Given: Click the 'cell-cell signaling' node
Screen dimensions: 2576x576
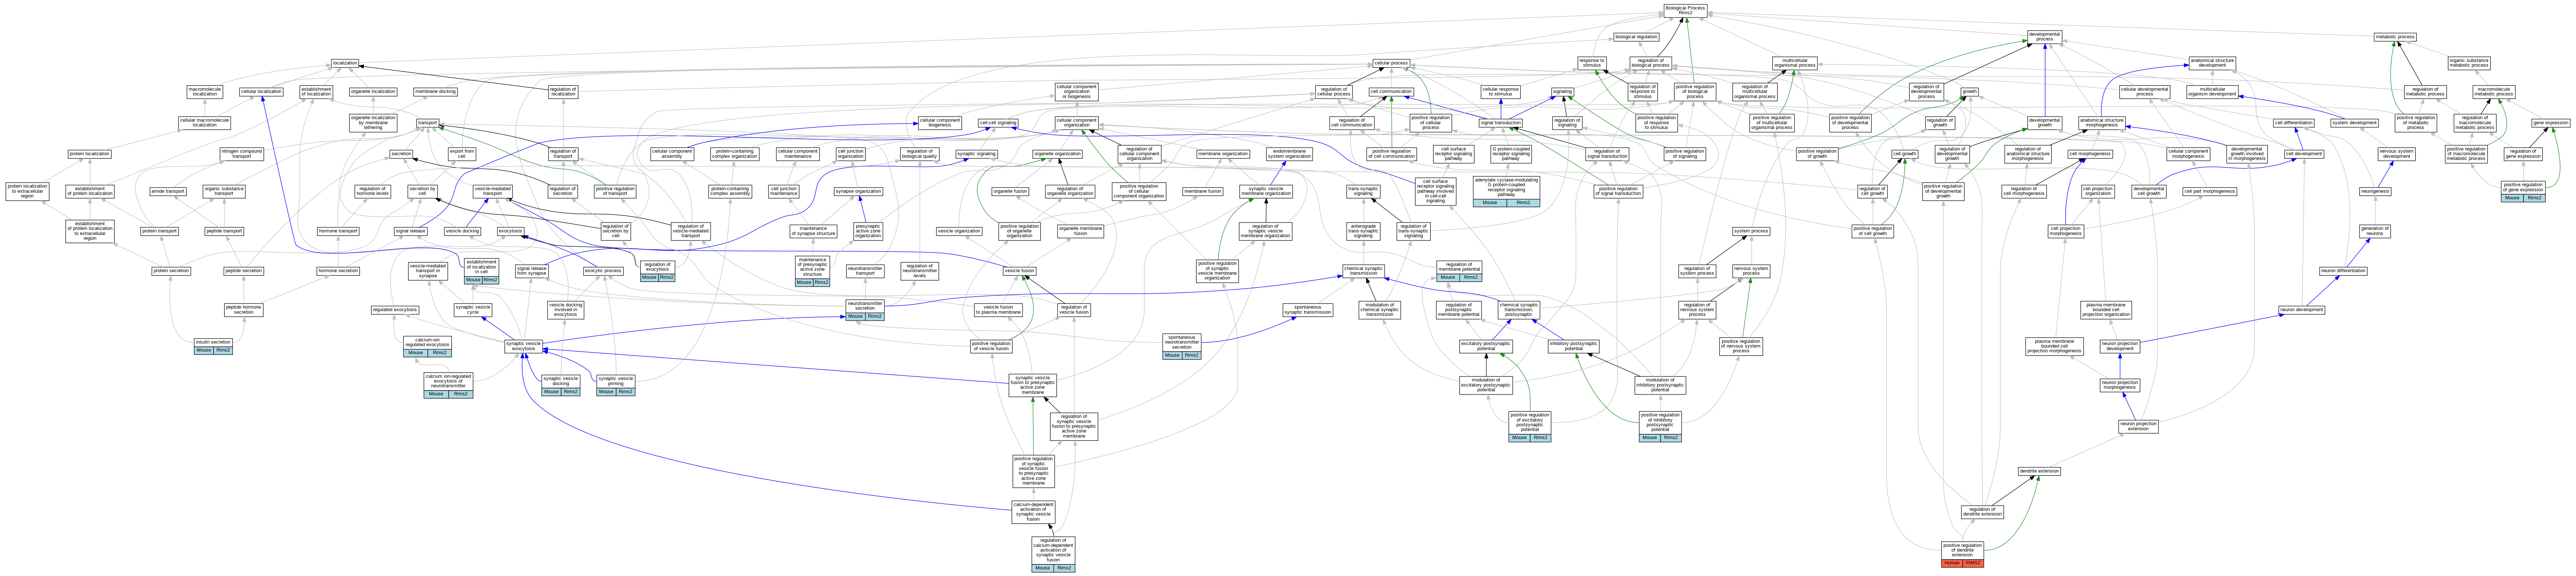Looking at the screenshot, I should [x=998, y=123].
